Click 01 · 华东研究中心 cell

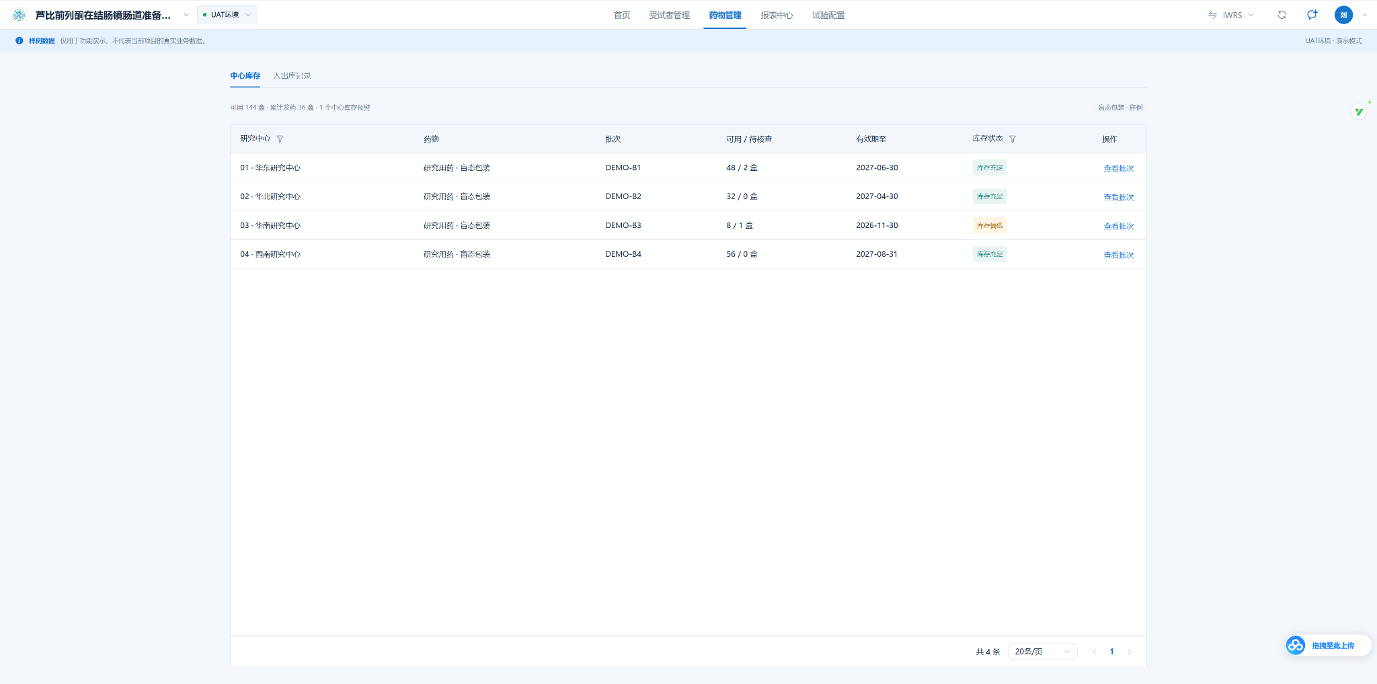point(270,167)
